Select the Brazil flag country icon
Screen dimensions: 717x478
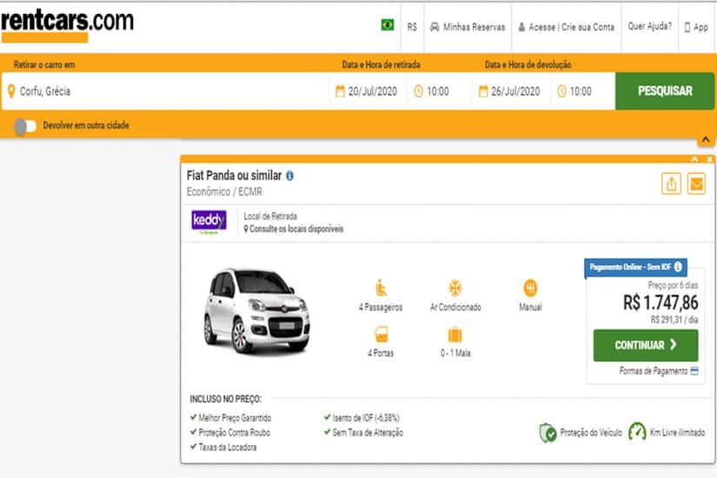click(x=388, y=24)
